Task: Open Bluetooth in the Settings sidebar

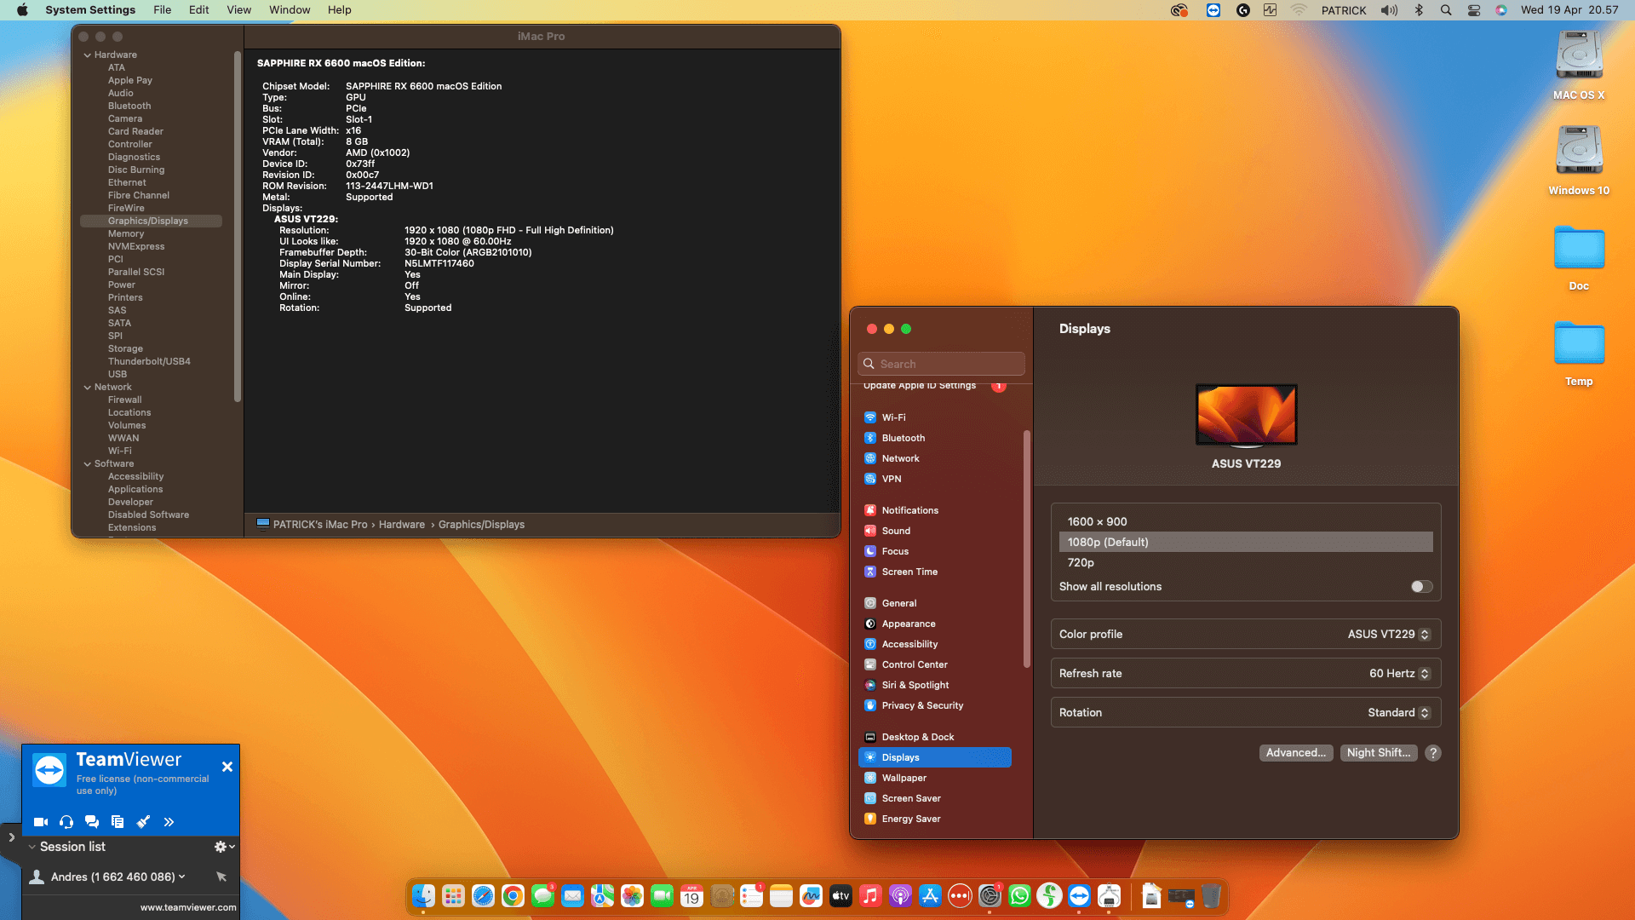Action: point(934,438)
